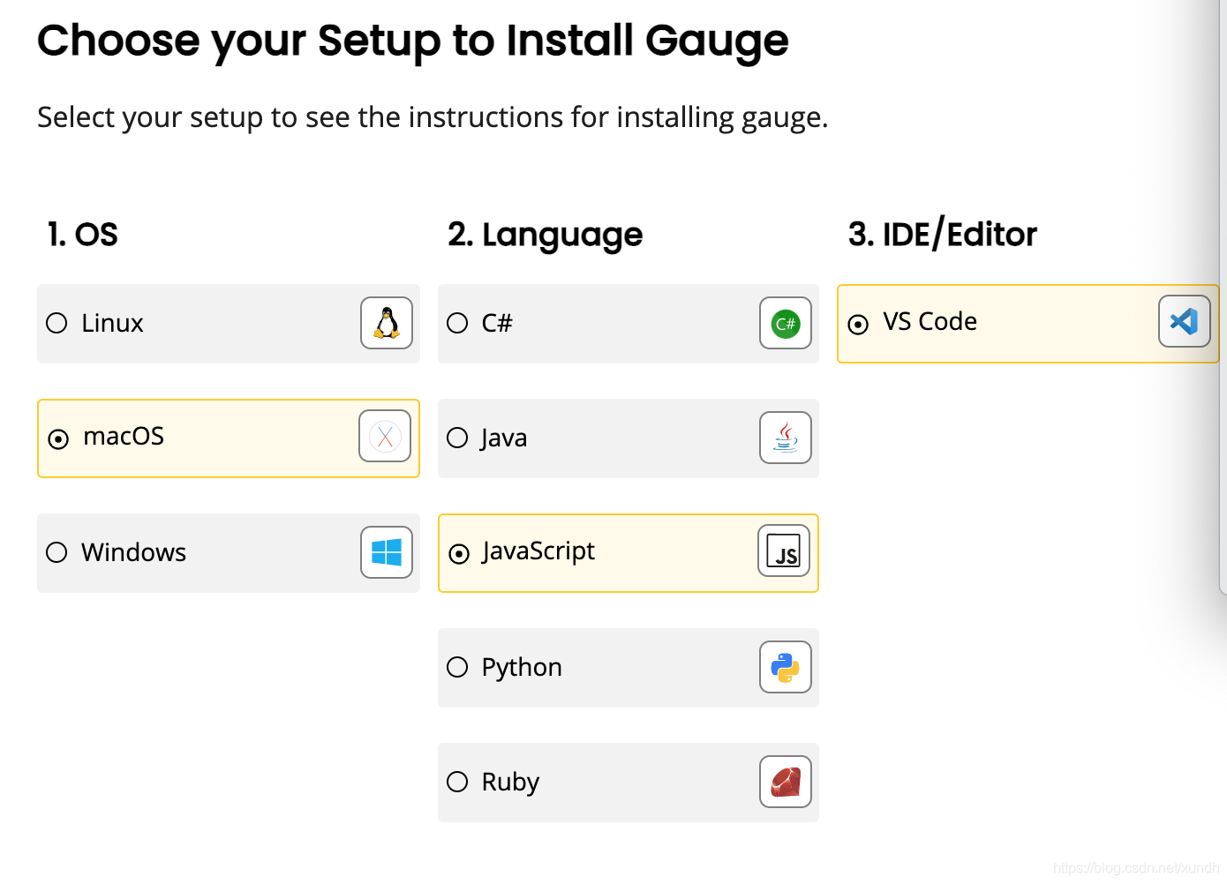Select the Ruby radio button
The width and height of the screenshot is (1227, 884).
click(457, 782)
